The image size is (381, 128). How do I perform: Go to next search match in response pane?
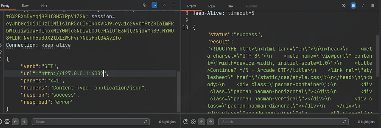tap(211, 122)
